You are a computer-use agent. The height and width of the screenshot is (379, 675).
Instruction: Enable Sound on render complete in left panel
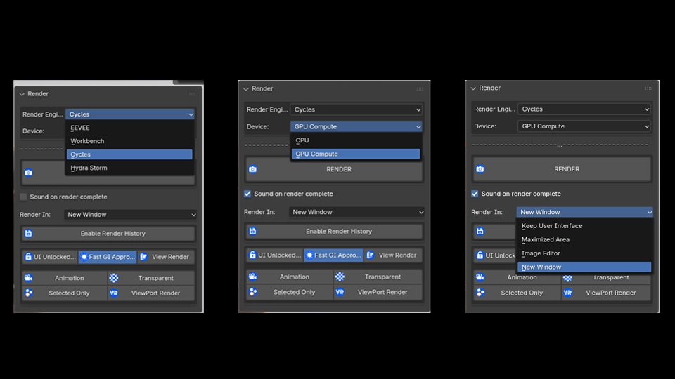23,197
